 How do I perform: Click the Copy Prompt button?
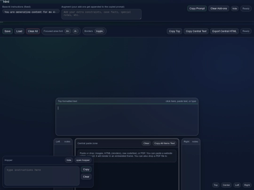(197, 8)
